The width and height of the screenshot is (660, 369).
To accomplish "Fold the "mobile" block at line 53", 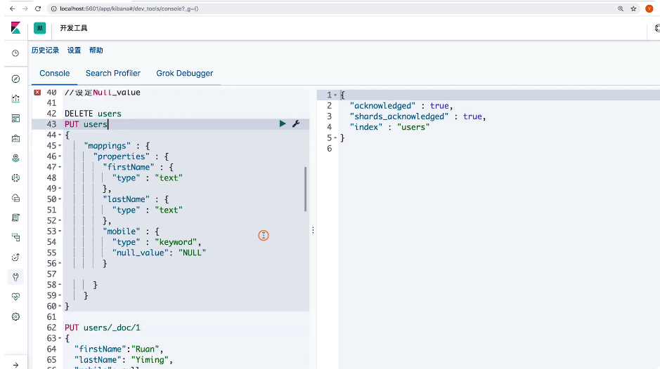I will [x=60, y=232].
